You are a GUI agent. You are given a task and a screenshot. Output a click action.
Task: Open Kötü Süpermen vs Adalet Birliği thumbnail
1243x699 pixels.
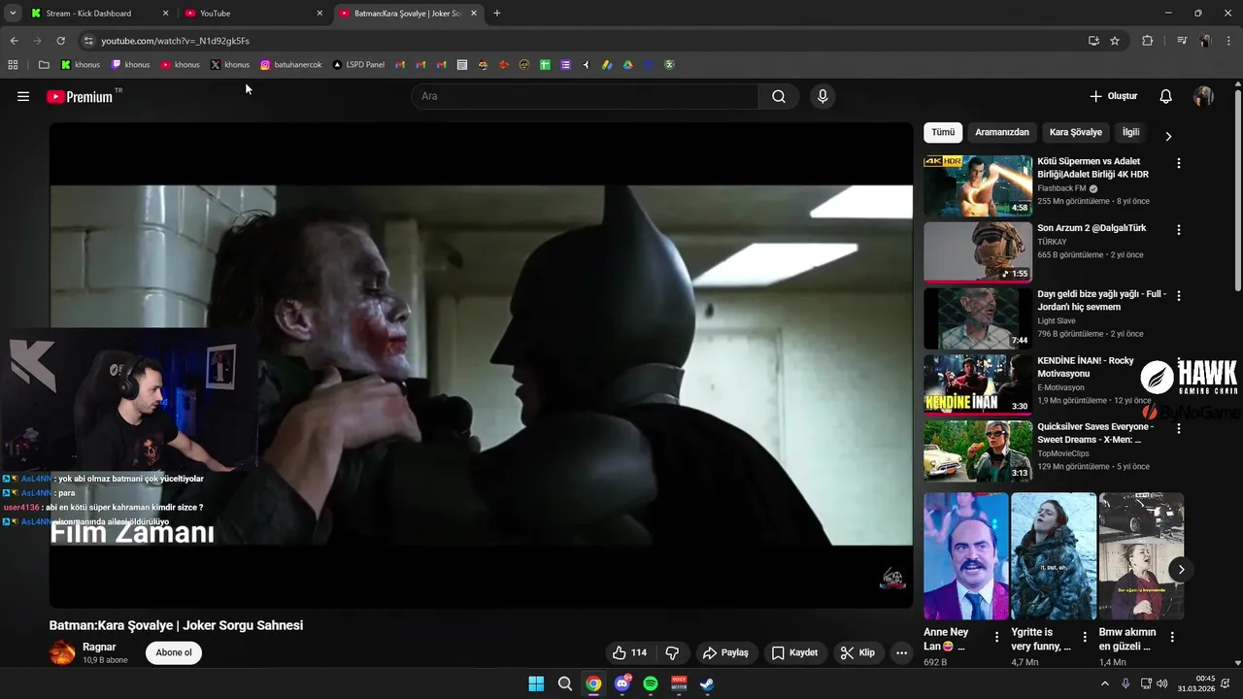point(978,185)
